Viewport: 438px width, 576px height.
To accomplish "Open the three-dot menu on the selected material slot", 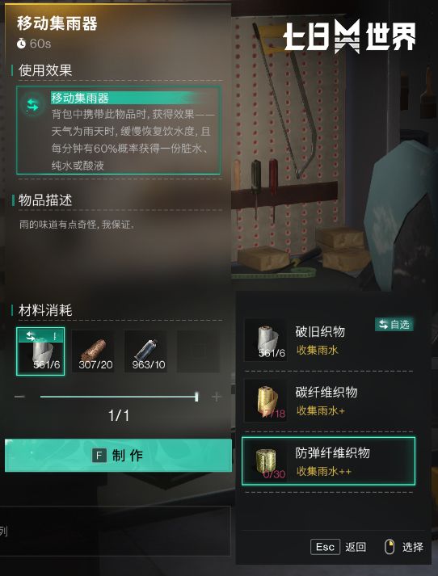I will pyautogui.click(x=55, y=336).
